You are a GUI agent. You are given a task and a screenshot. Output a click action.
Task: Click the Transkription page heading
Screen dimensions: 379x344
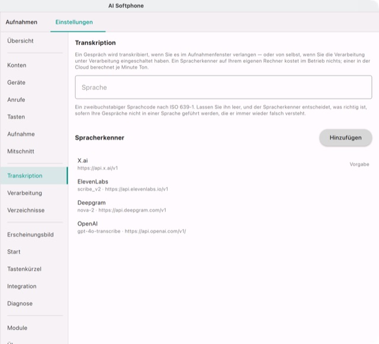[95, 43]
